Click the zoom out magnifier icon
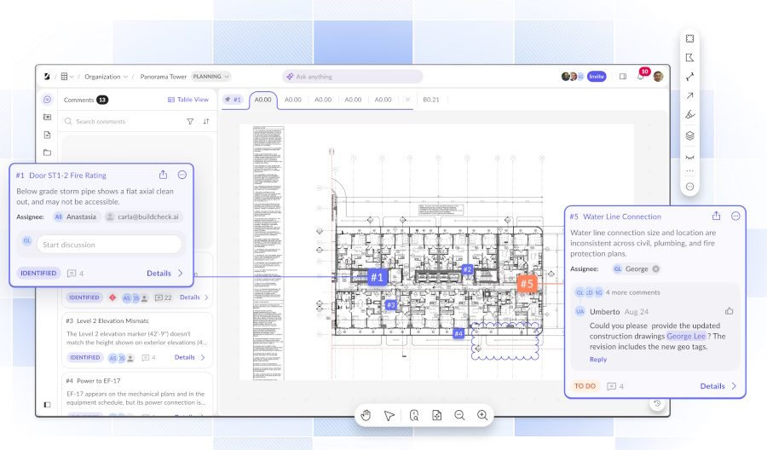Screen dimensions: 767x450 coord(459,415)
